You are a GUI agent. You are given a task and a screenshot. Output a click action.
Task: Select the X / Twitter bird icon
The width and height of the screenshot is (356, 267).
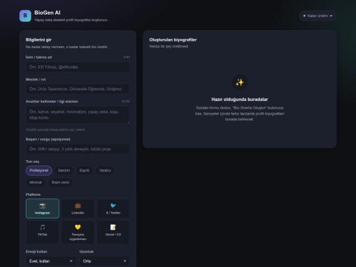[x=113, y=206]
